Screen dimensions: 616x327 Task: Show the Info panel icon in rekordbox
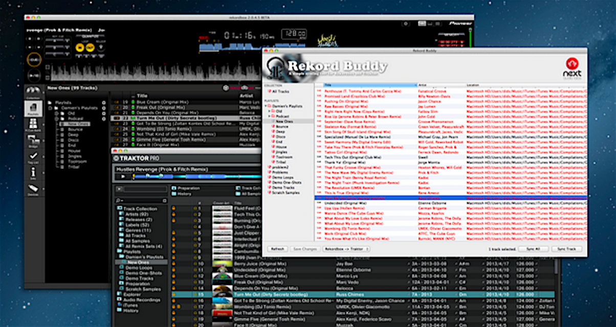click(x=33, y=174)
